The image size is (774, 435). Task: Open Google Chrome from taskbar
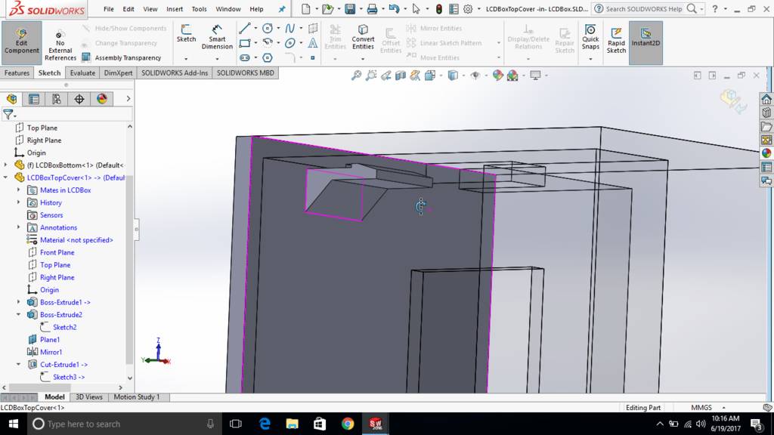348,424
